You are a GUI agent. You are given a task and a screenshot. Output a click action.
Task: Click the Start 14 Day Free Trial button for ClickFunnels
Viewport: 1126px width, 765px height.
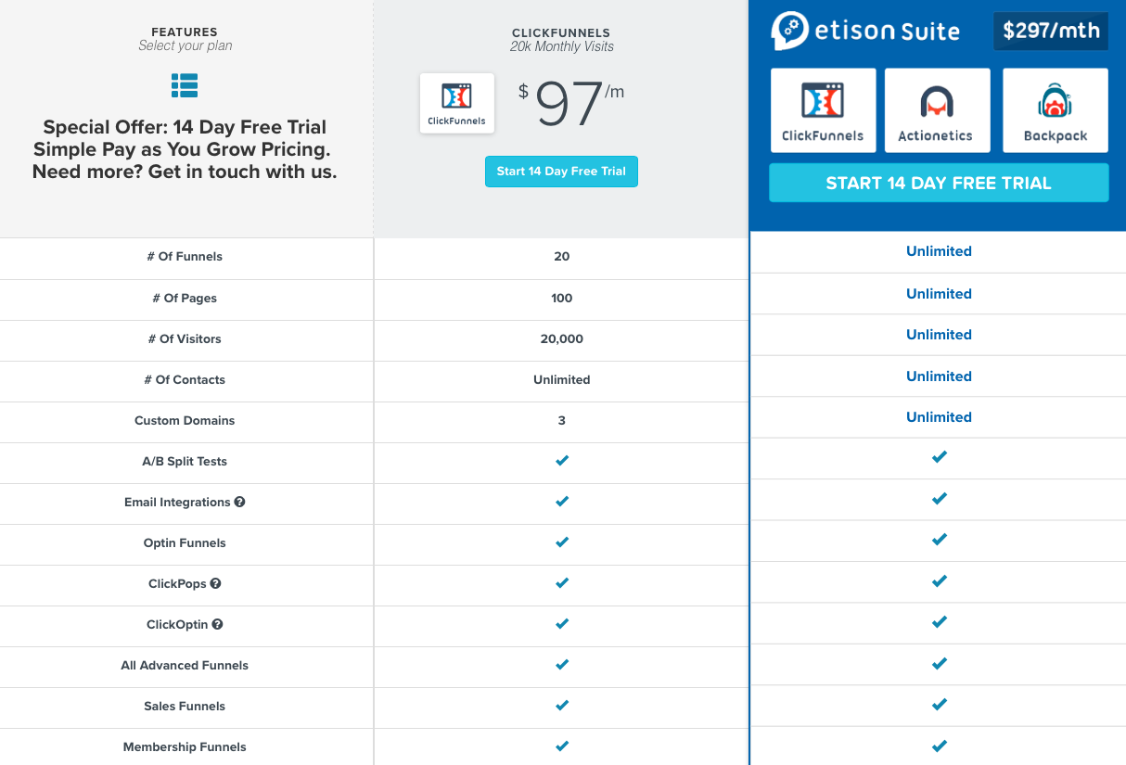tap(561, 172)
